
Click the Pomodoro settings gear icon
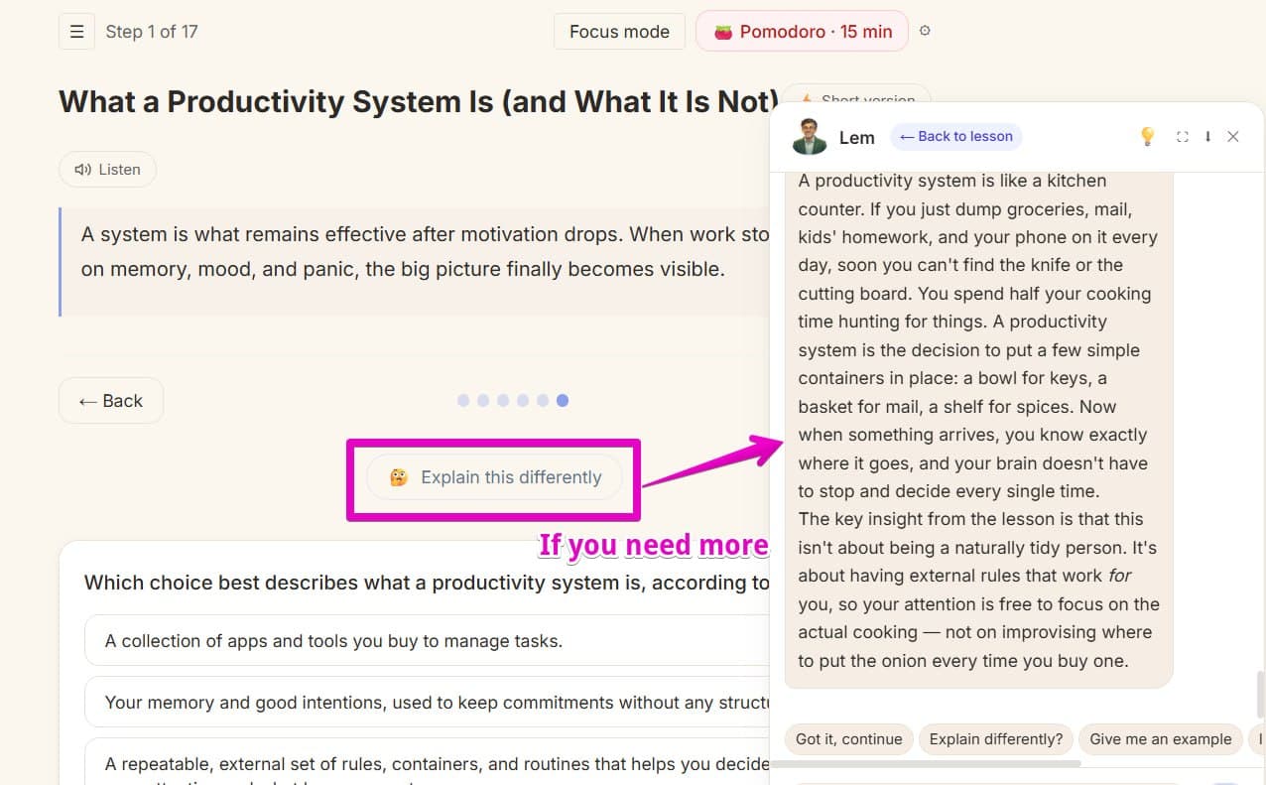925,31
